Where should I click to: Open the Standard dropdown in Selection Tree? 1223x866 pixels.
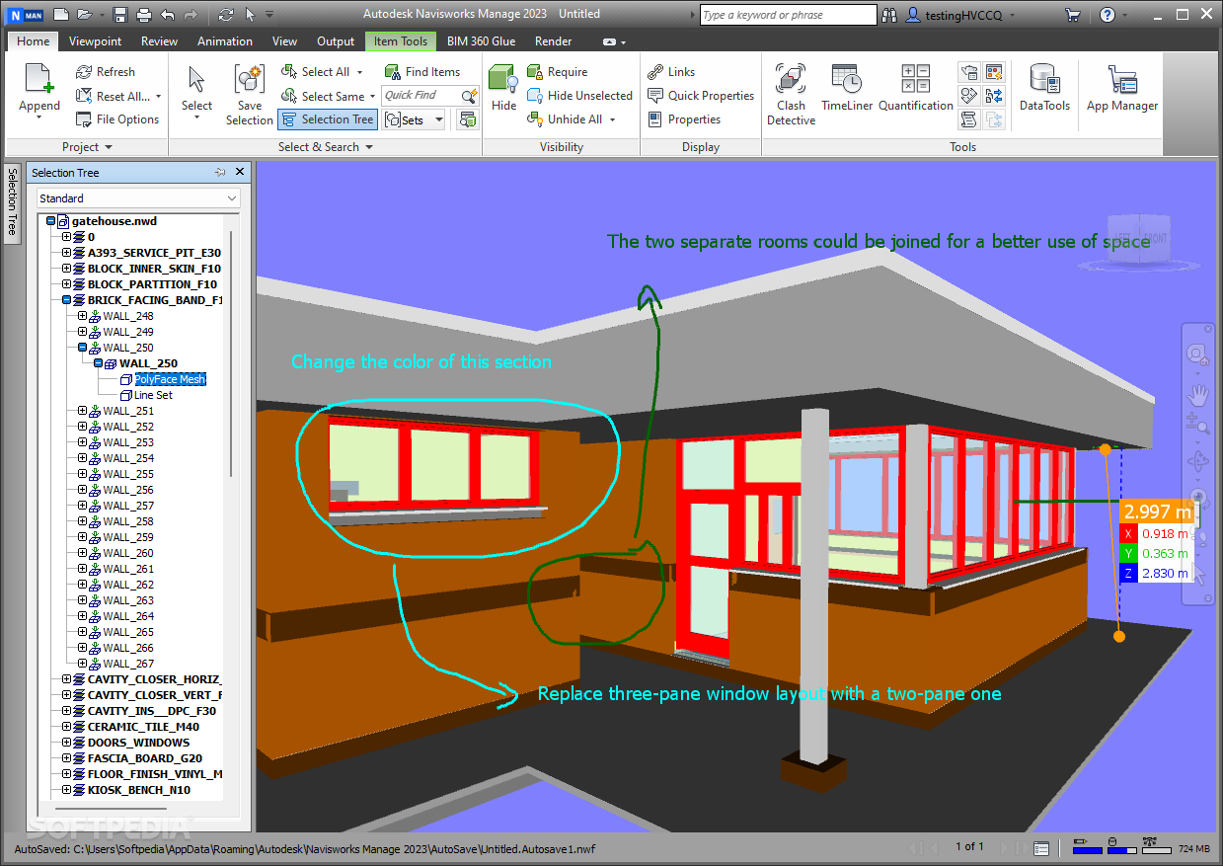point(138,198)
